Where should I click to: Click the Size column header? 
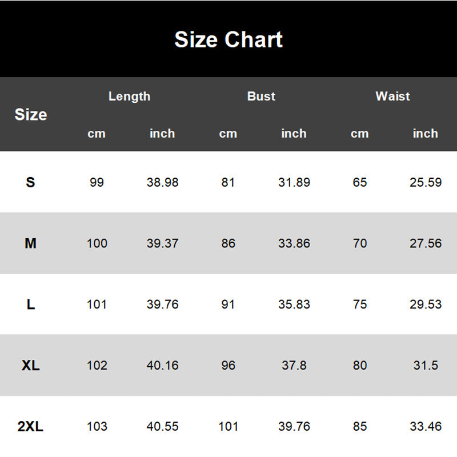point(31,115)
